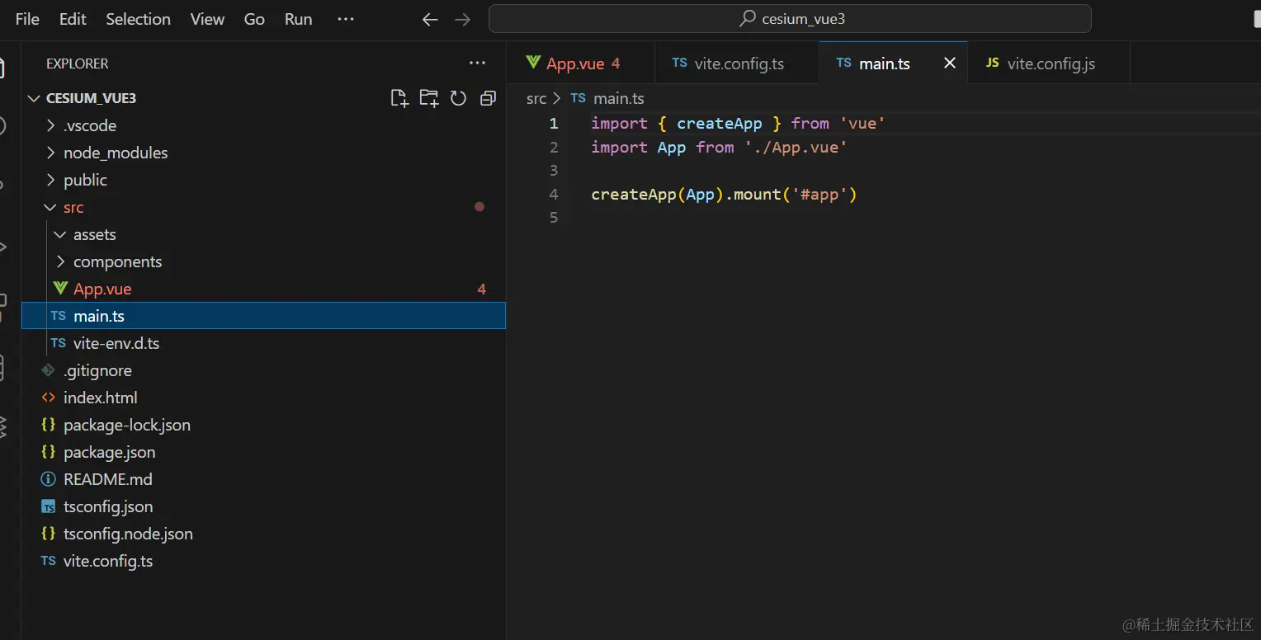Show the overflow menu after Run
The height and width of the screenshot is (640, 1261).
pyautogui.click(x=346, y=19)
